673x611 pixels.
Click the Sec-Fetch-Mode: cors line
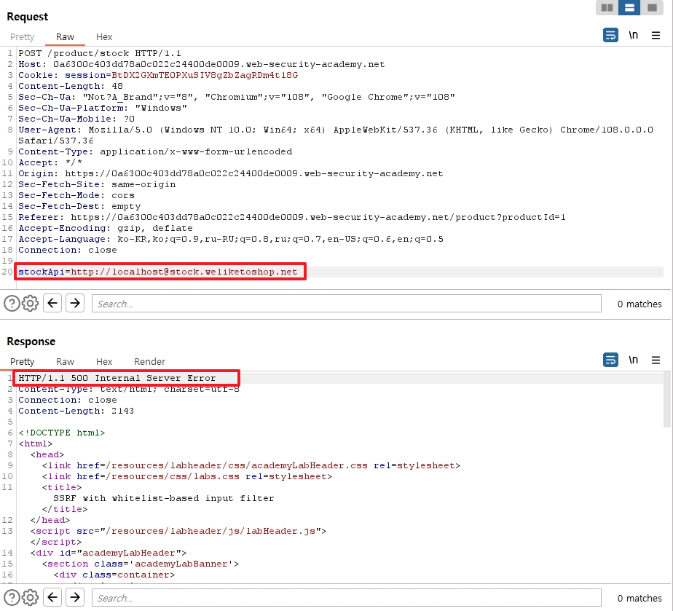click(76, 195)
